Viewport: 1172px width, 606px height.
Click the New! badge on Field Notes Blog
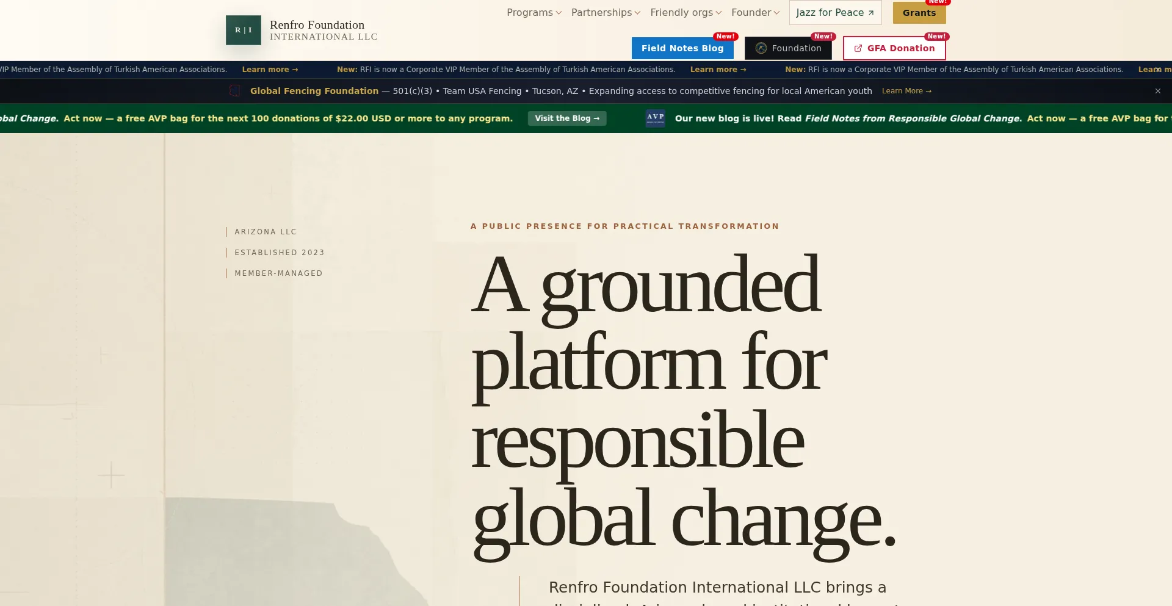click(725, 37)
